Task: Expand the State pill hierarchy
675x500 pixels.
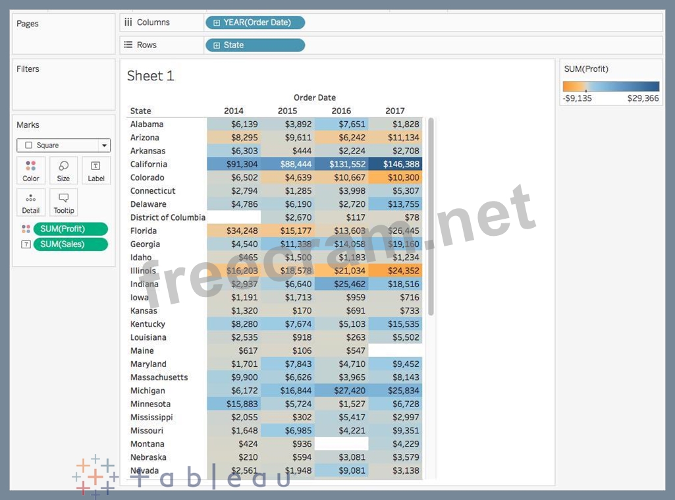Action: (x=217, y=45)
